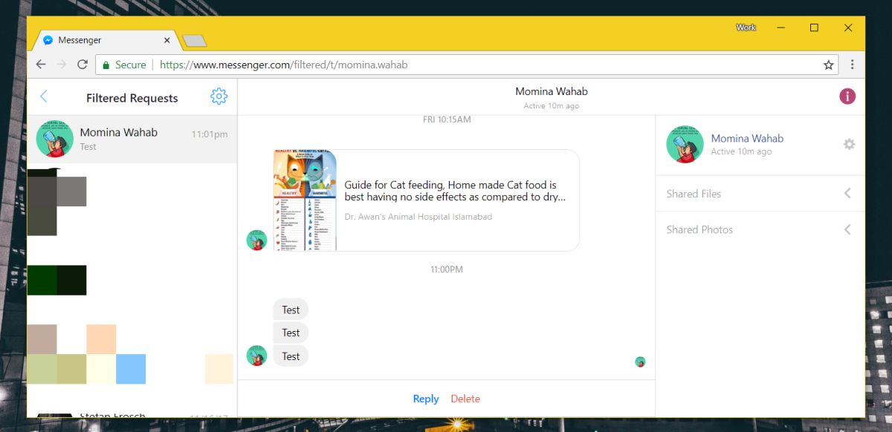Open Momina Wahab options gear in side panel
892x432 pixels.
click(849, 144)
